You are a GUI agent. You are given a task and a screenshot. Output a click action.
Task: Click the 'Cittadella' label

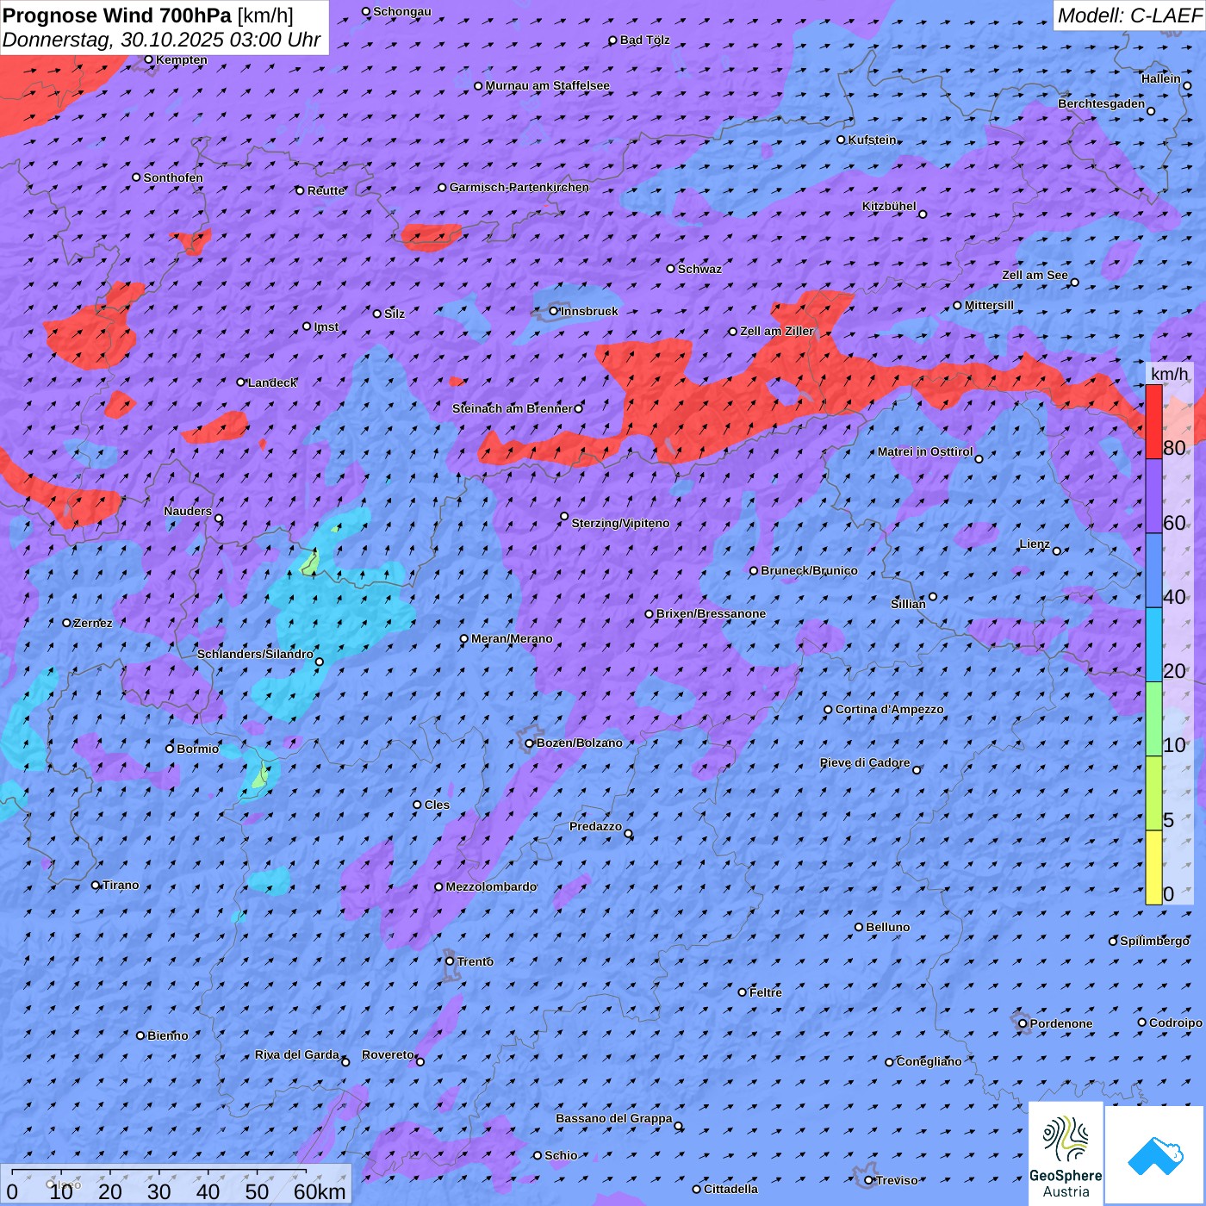click(x=731, y=1189)
